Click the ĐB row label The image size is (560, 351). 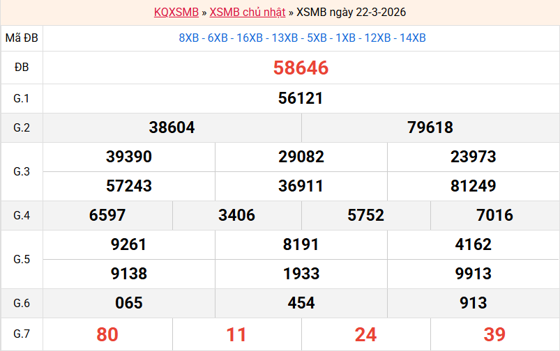(x=22, y=68)
